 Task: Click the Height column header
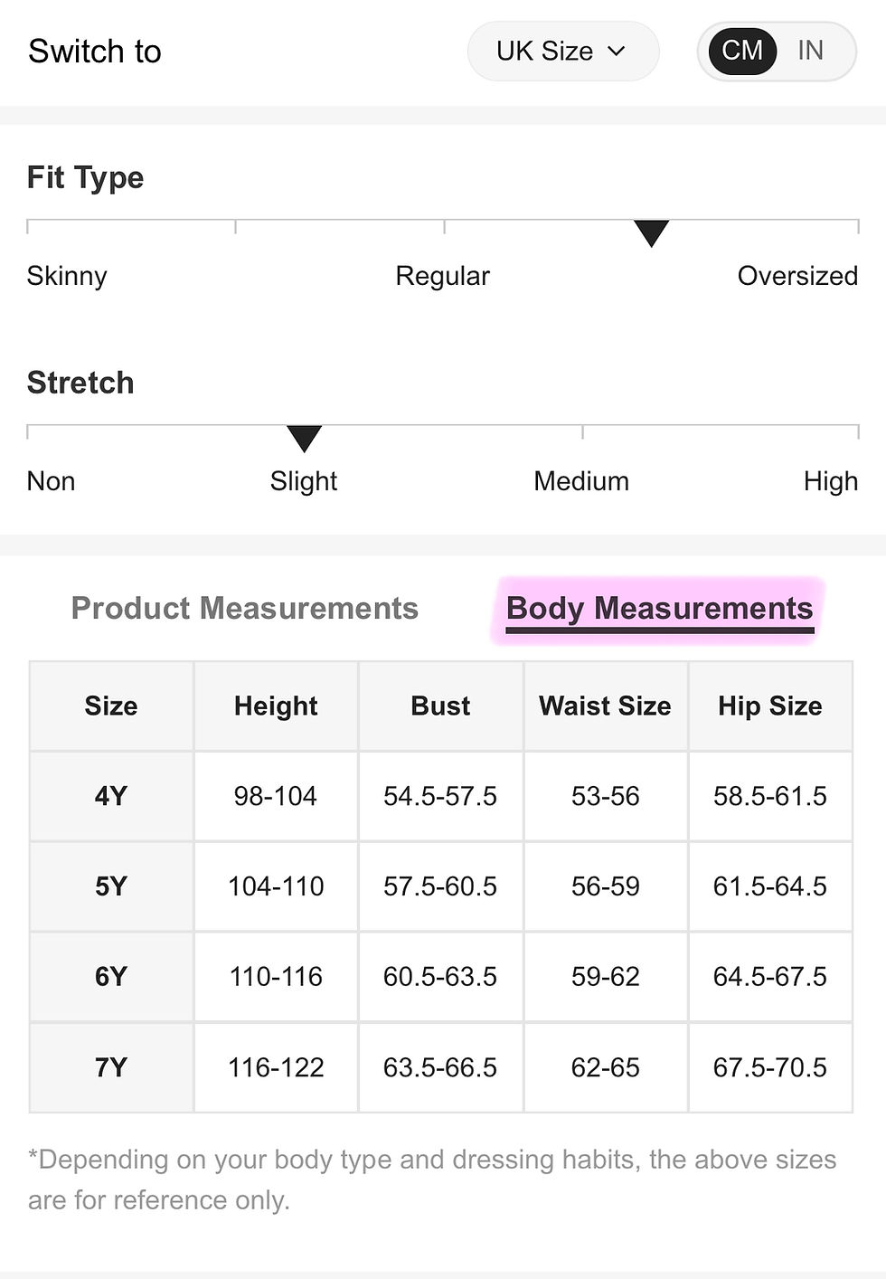pyautogui.click(x=276, y=706)
